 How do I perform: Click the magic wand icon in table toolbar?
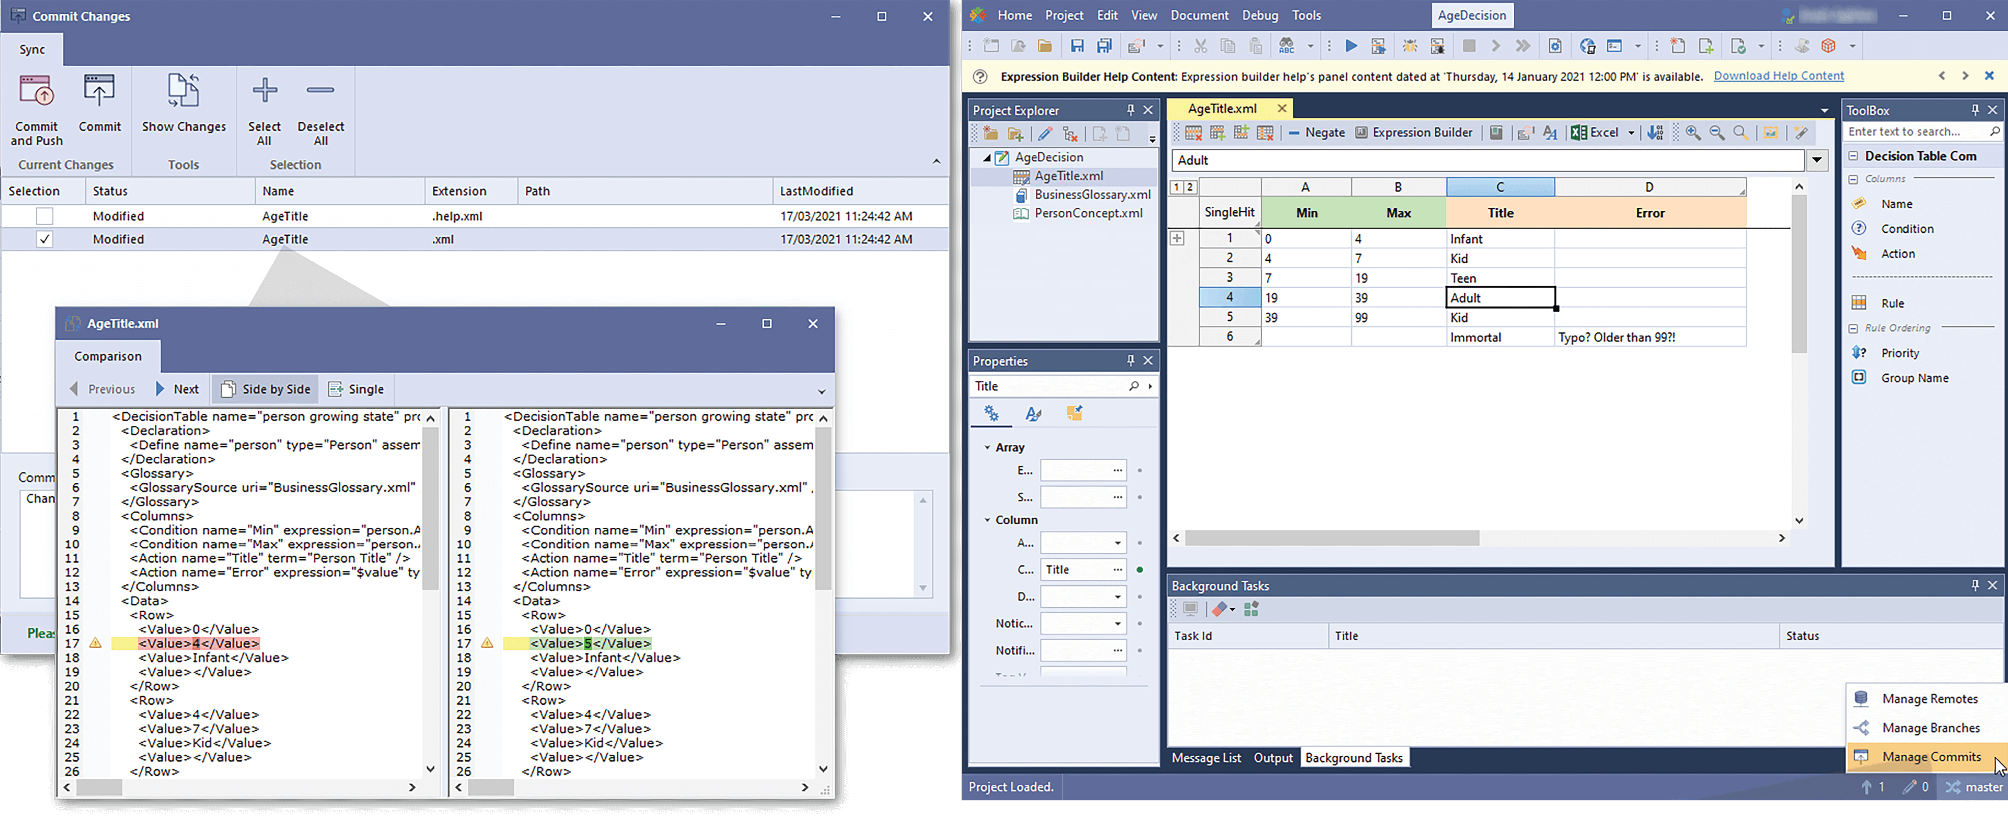coord(1801,132)
